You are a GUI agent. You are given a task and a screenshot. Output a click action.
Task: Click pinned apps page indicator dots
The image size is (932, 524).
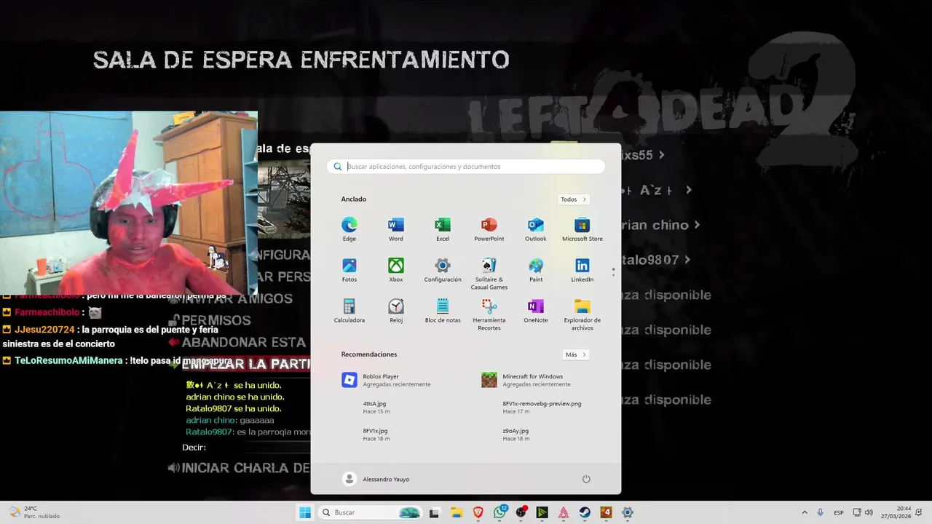[x=613, y=271]
